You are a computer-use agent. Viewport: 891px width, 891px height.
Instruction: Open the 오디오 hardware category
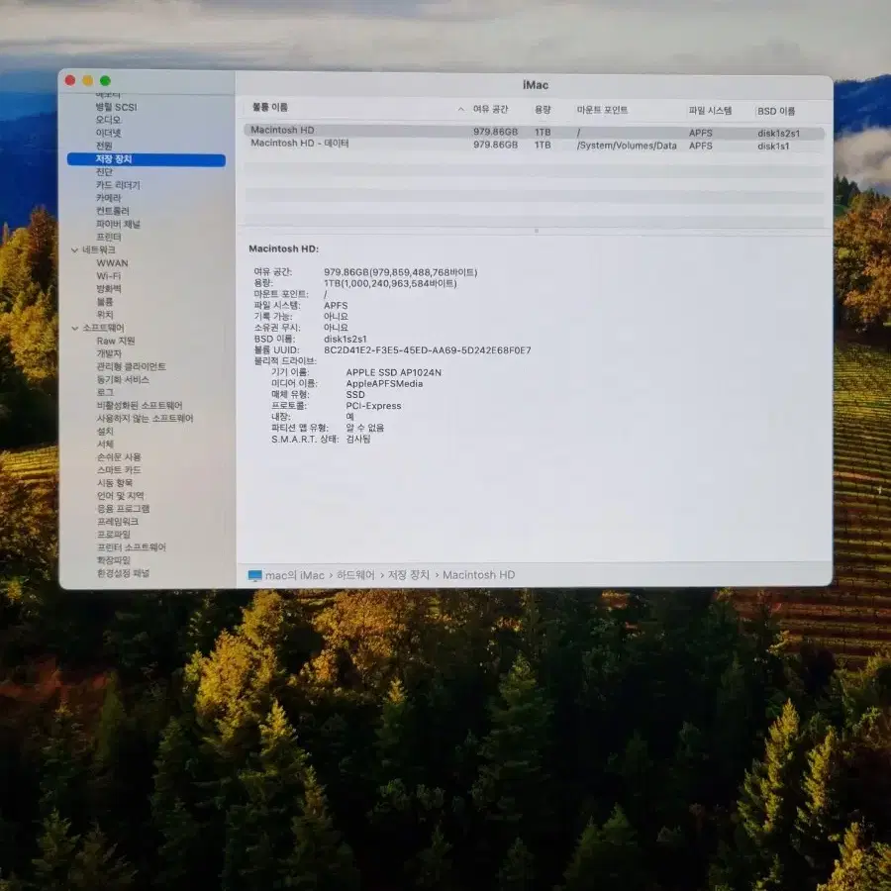tap(108, 120)
